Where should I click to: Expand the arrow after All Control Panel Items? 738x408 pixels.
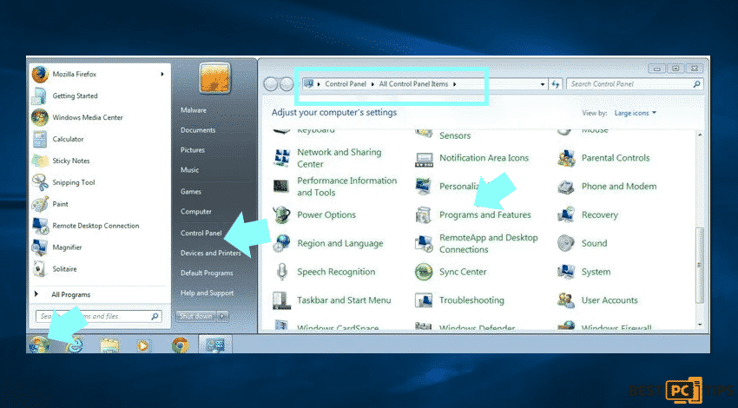tap(455, 84)
